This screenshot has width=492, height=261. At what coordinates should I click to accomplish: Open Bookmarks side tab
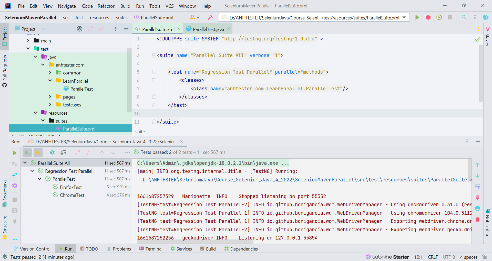coord(5,193)
